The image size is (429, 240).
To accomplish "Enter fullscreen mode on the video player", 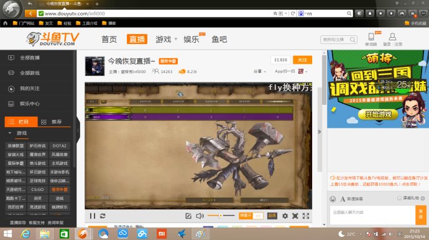I will (306, 216).
